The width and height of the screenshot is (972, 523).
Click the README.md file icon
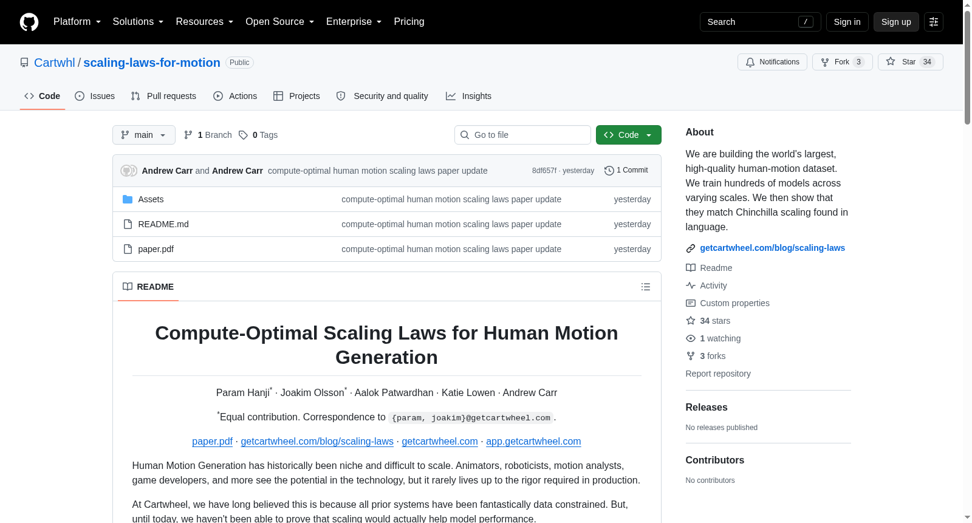pyautogui.click(x=128, y=224)
